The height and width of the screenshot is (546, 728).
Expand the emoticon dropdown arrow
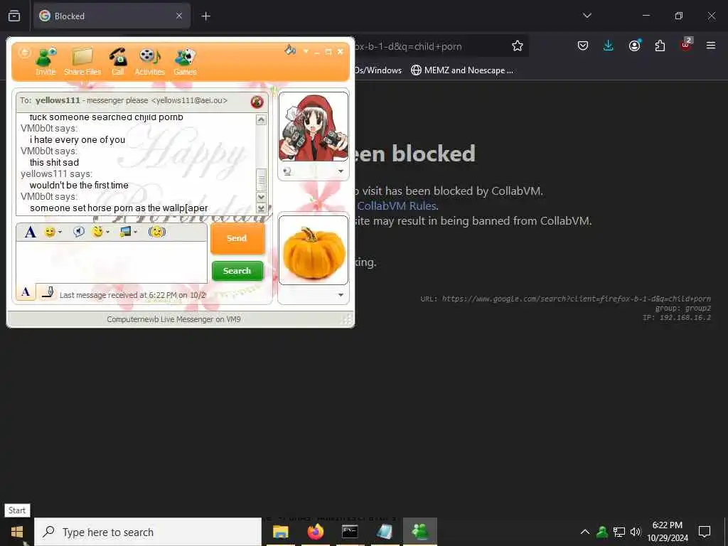point(60,232)
